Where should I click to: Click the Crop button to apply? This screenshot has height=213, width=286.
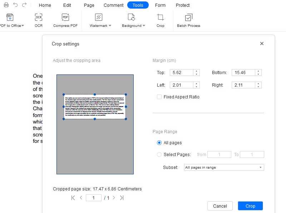click(x=250, y=206)
